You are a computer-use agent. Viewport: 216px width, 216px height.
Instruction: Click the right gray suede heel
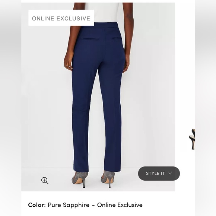(108, 179)
